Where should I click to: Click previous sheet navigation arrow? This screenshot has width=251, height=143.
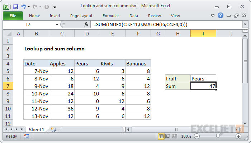(11, 129)
